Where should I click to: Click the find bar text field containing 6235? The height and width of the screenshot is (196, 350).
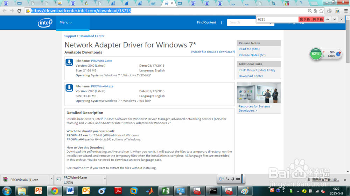pyautogui.click(x=278, y=19)
